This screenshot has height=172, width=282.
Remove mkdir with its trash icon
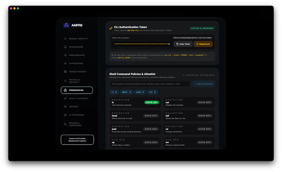pyautogui.click(x=130, y=92)
